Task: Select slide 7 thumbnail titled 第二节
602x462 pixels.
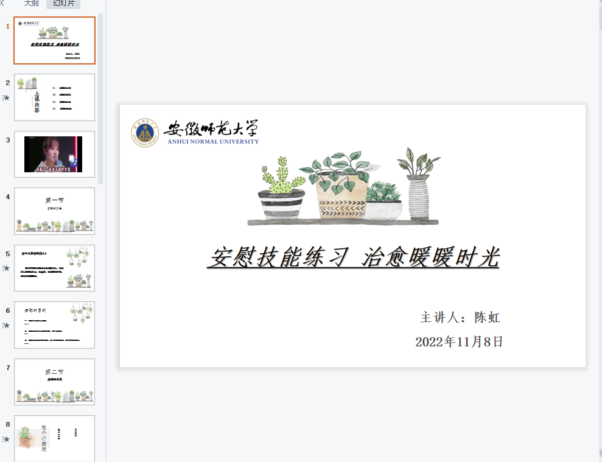Action: tap(55, 382)
